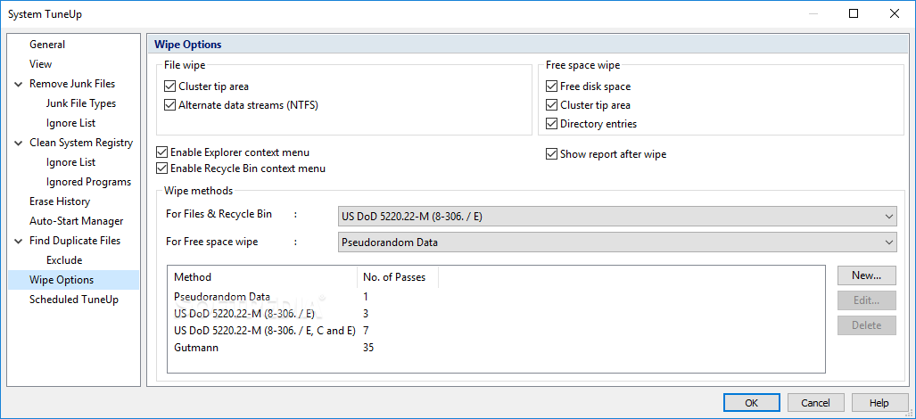This screenshot has width=916, height=419.
Task: Click the New... wipe method button
Action: point(866,275)
